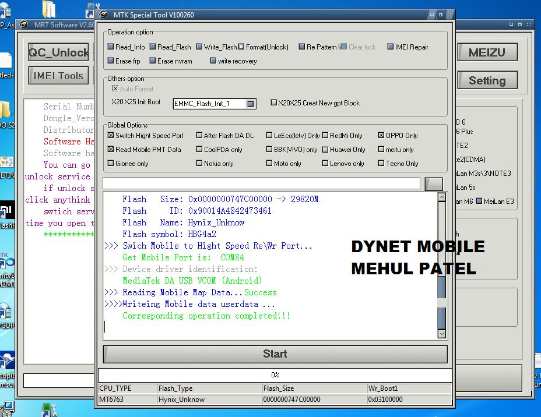The width and height of the screenshot is (541, 417).
Task: Check the Format(Unlock) option
Action: [241, 47]
